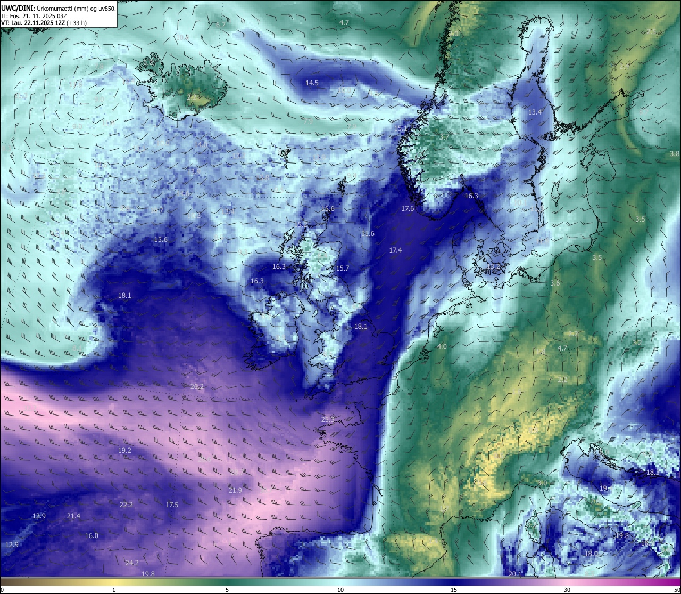This screenshot has height=594, width=681.
Task: Click the 25.3 value near Brittany
Action: 328,420
